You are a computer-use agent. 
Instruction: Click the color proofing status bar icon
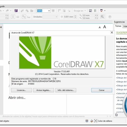[87, 121]
